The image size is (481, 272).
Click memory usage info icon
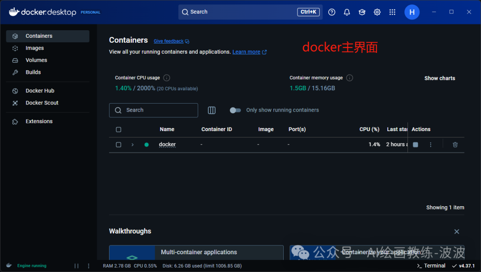350,78
